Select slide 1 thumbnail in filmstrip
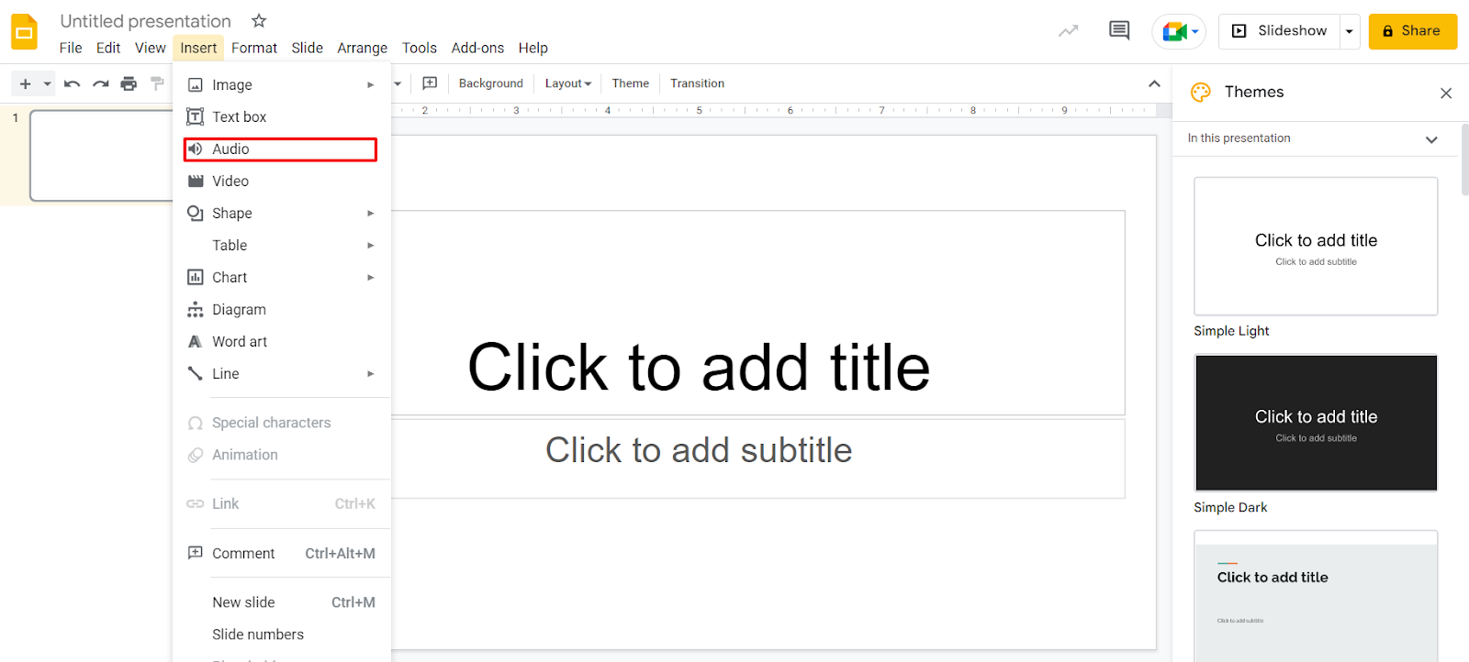1469x662 pixels. tap(101, 156)
